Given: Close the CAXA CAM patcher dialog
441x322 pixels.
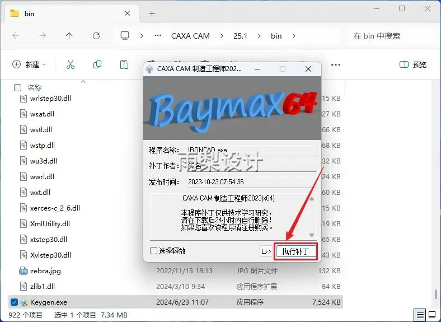Looking at the screenshot, I should (x=308, y=69).
